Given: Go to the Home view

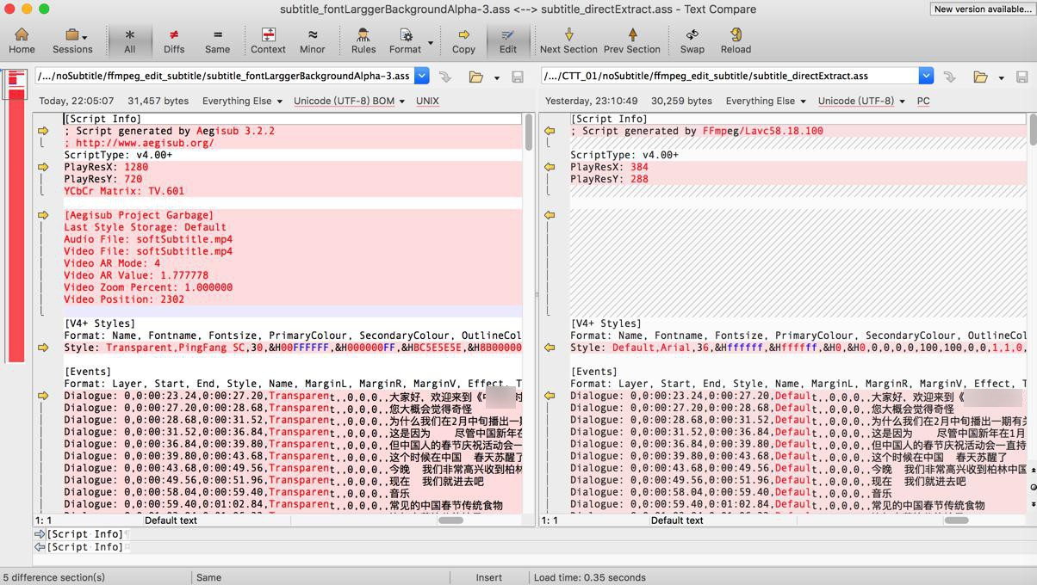Looking at the screenshot, I should [22, 40].
